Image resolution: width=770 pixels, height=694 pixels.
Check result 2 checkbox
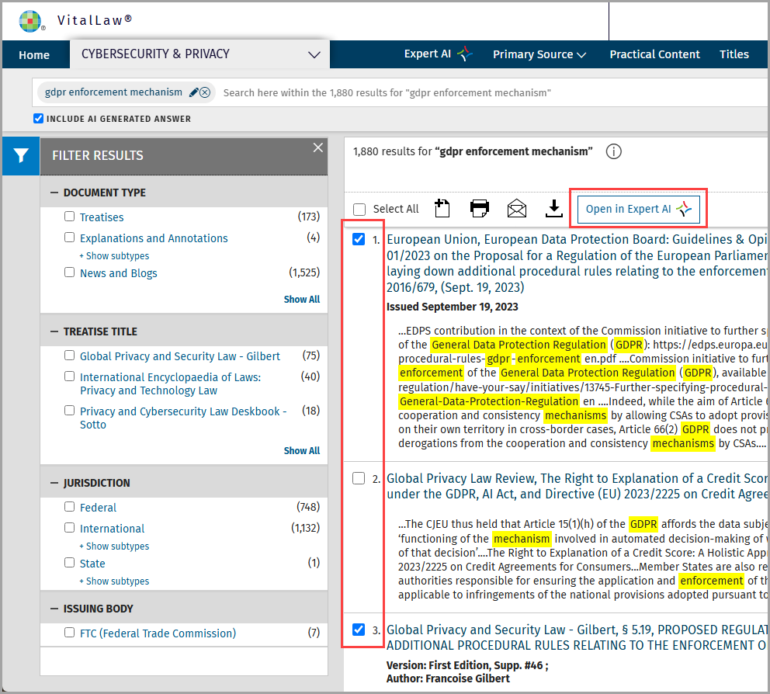(x=359, y=478)
